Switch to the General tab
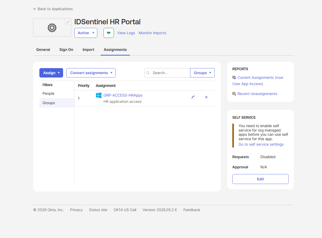The width and height of the screenshot is (322, 238). tap(43, 50)
